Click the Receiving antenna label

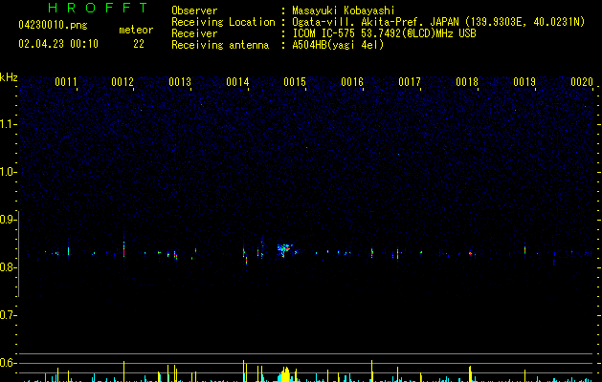(220, 45)
